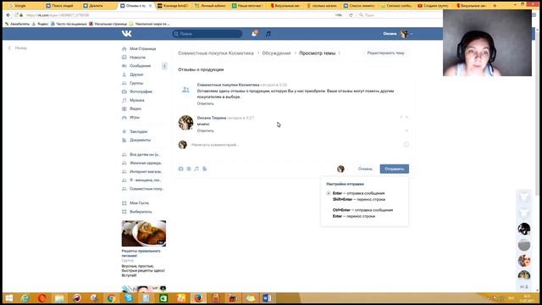
Task: Switch to the Личный кабинет browser tab
Action: click(210, 6)
